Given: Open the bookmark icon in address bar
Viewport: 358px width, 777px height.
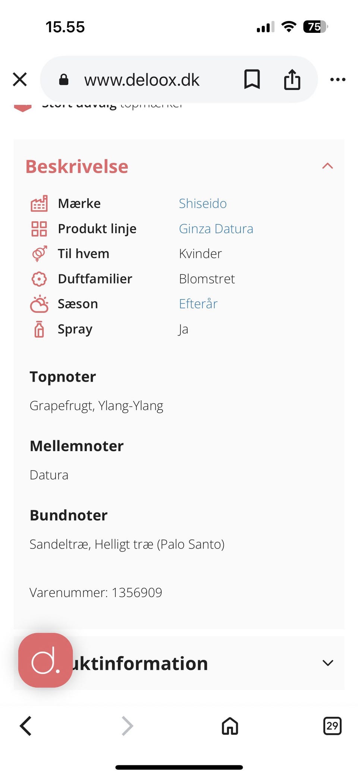Looking at the screenshot, I should coord(252,79).
